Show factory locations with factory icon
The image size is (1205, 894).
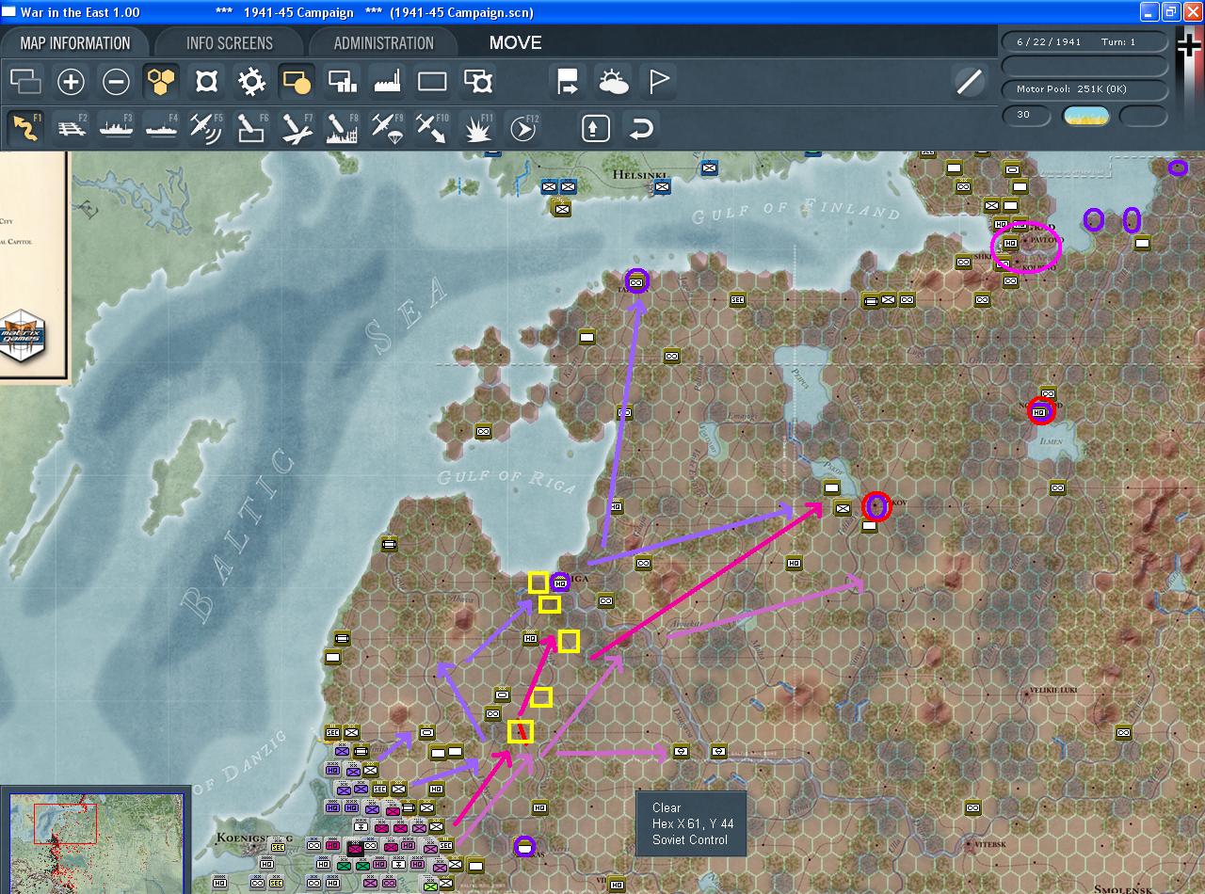coord(387,82)
